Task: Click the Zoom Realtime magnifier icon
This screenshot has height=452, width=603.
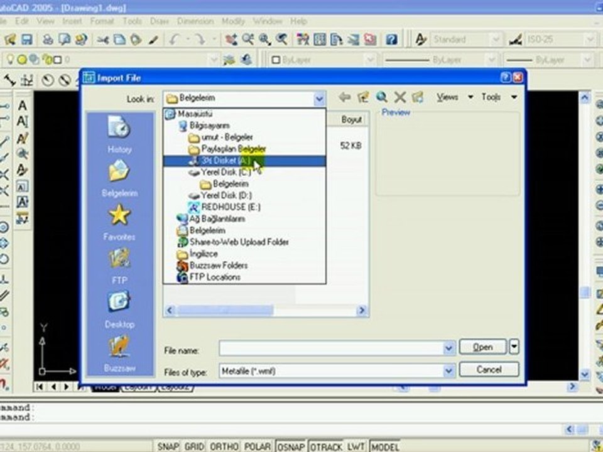Action: coord(248,39)
